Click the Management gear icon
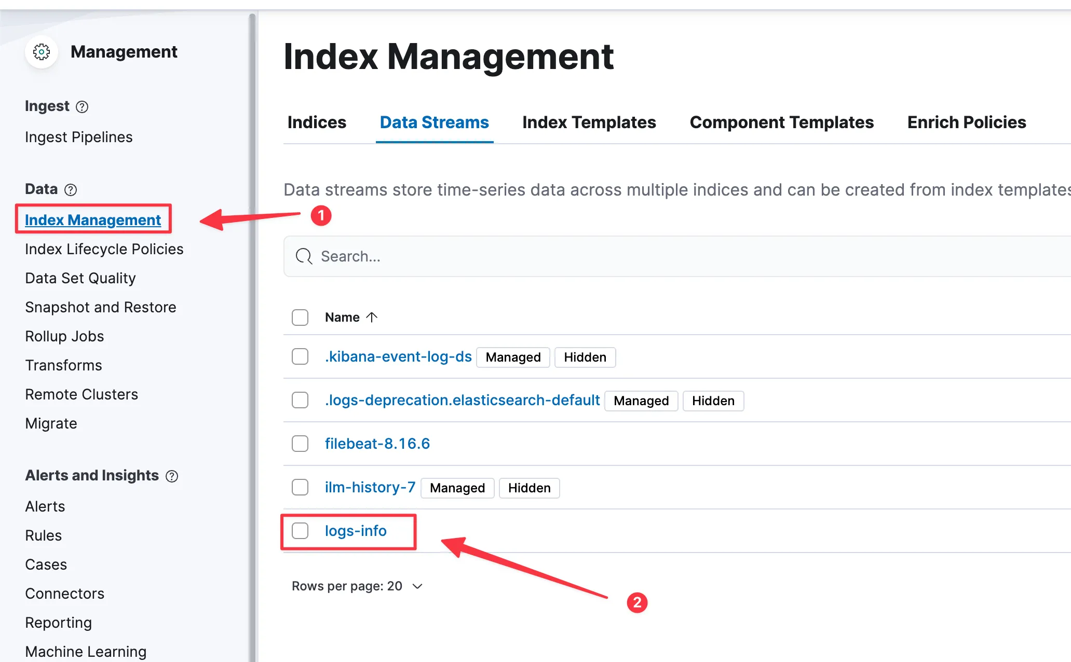 click(42, 52)
